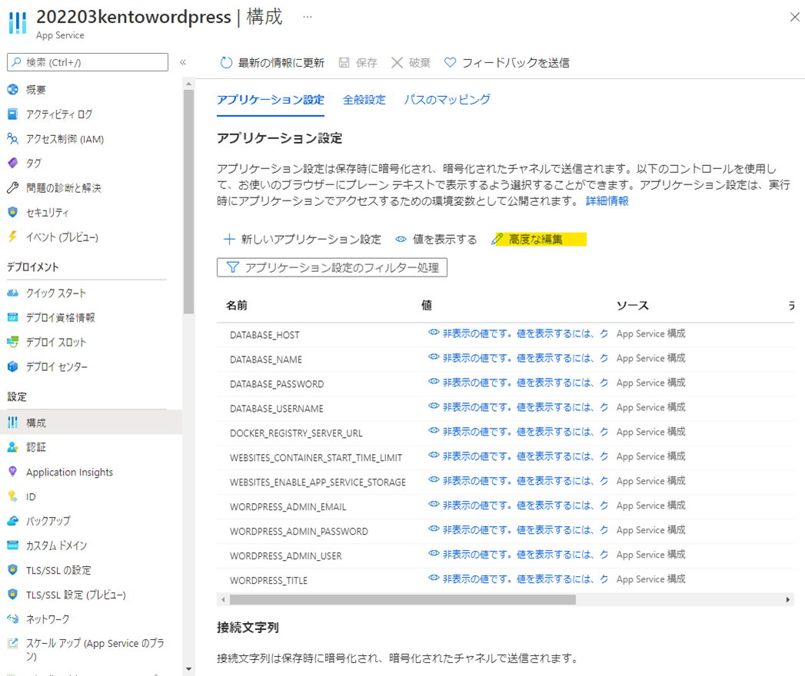Click 新しいアプリケーション設定 to add a setting
The image size is (805, 676).
[x=302, y=240]
